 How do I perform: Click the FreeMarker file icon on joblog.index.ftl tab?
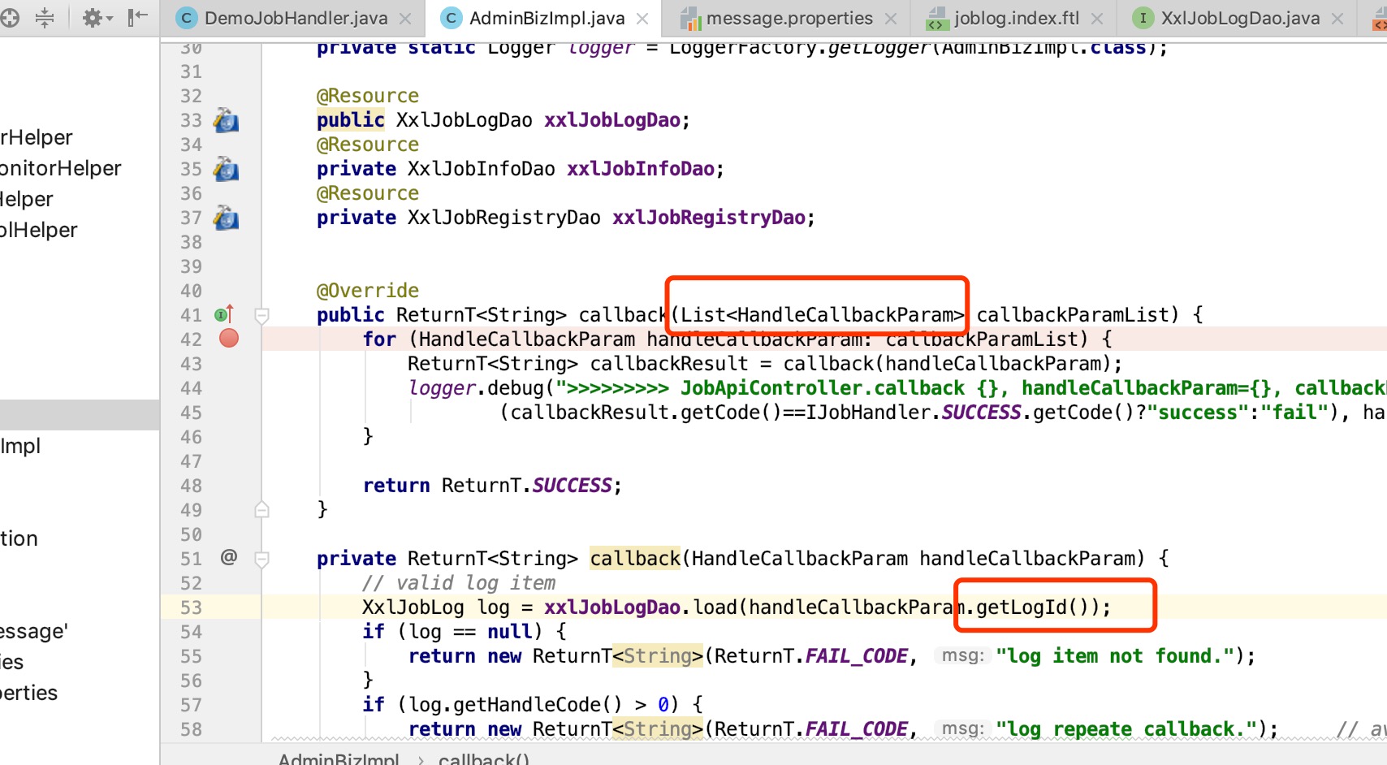(935, 17)
